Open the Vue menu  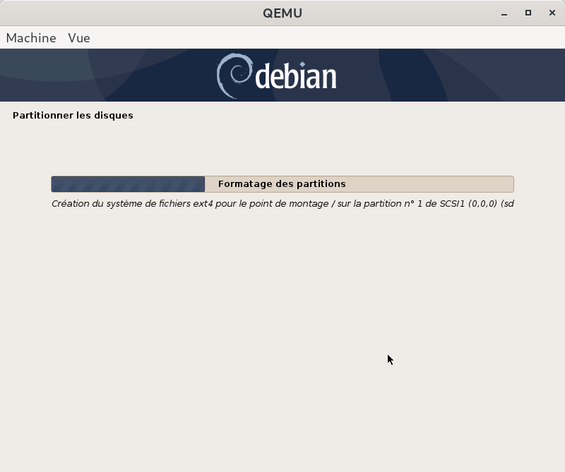pos(79,38)
